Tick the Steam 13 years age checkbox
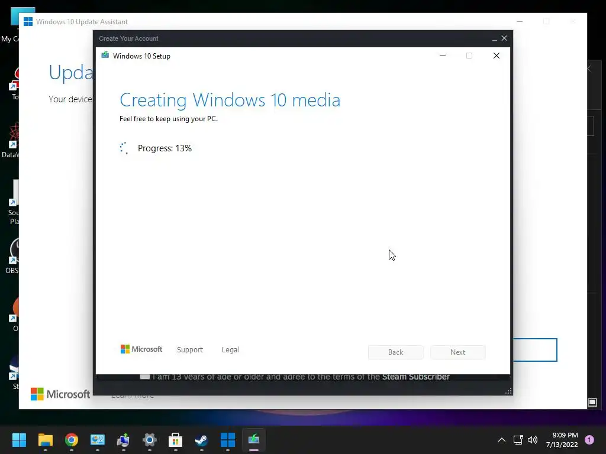 coord(144,377)
